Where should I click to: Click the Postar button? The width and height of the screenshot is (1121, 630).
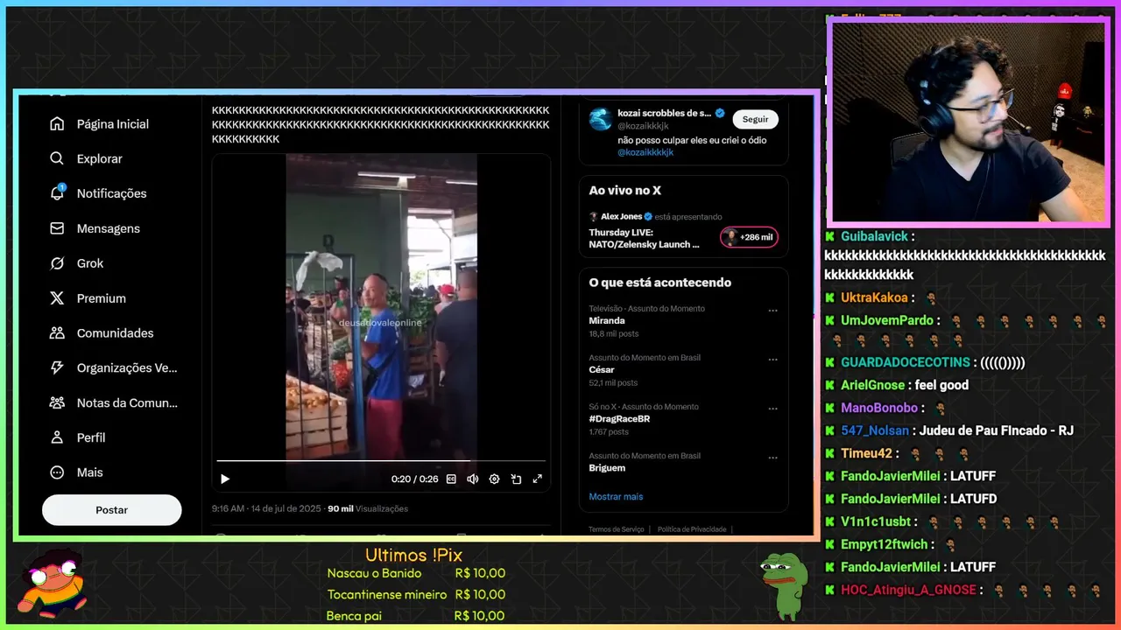pyautogui.click(x=112, y=510)
